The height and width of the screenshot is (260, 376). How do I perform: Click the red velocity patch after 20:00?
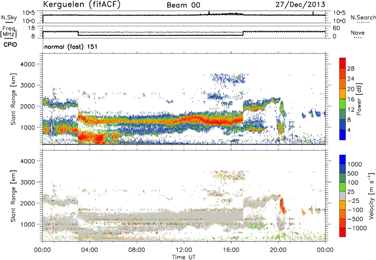(282, 206)
